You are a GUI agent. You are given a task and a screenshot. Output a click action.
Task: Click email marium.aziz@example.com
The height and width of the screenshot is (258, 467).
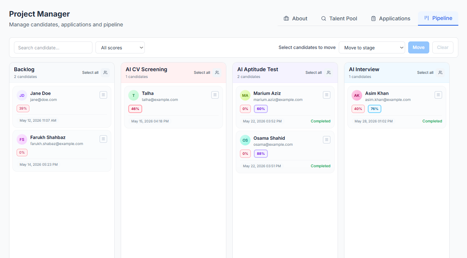coord(278,100)
